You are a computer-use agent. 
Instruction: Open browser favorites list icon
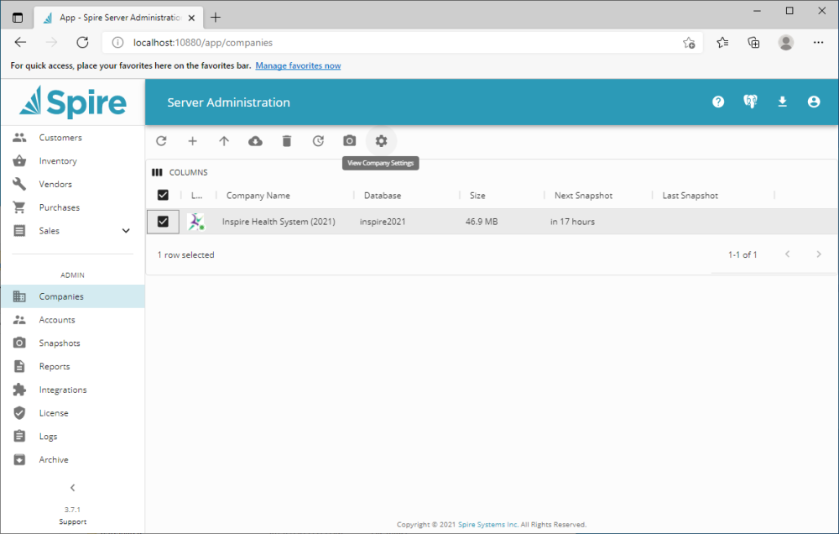pyautogui.click(x=722, y=42)
